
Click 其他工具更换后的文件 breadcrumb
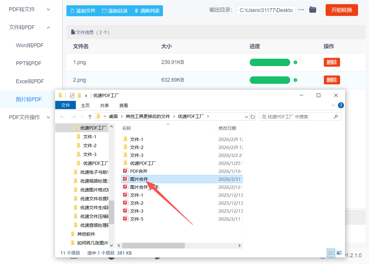(x=148, y=117)
